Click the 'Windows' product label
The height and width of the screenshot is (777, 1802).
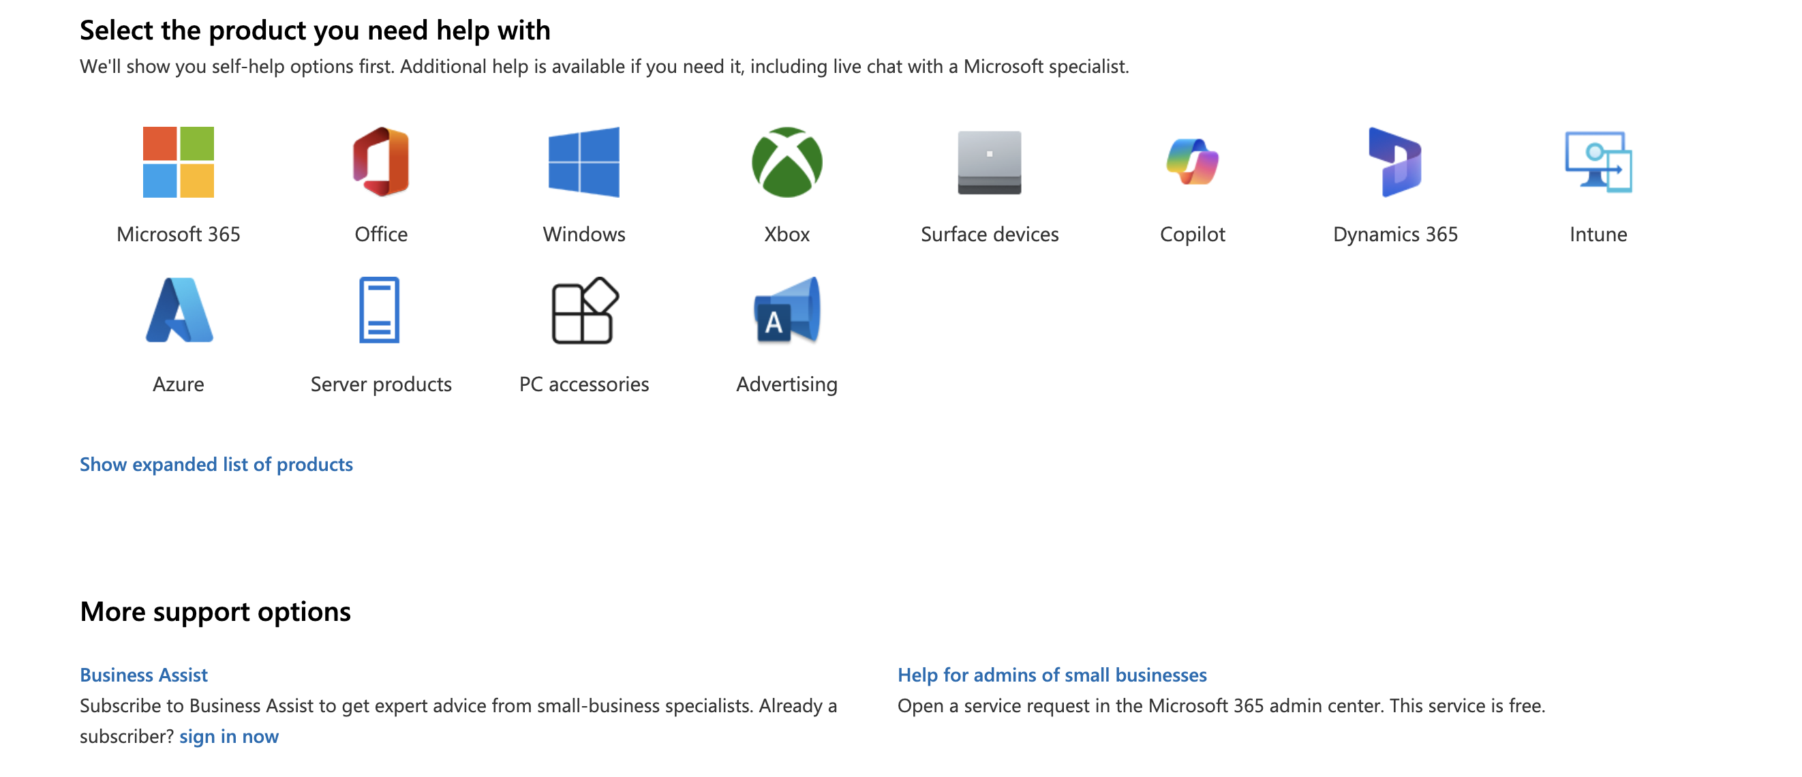[x=584, y=234]
